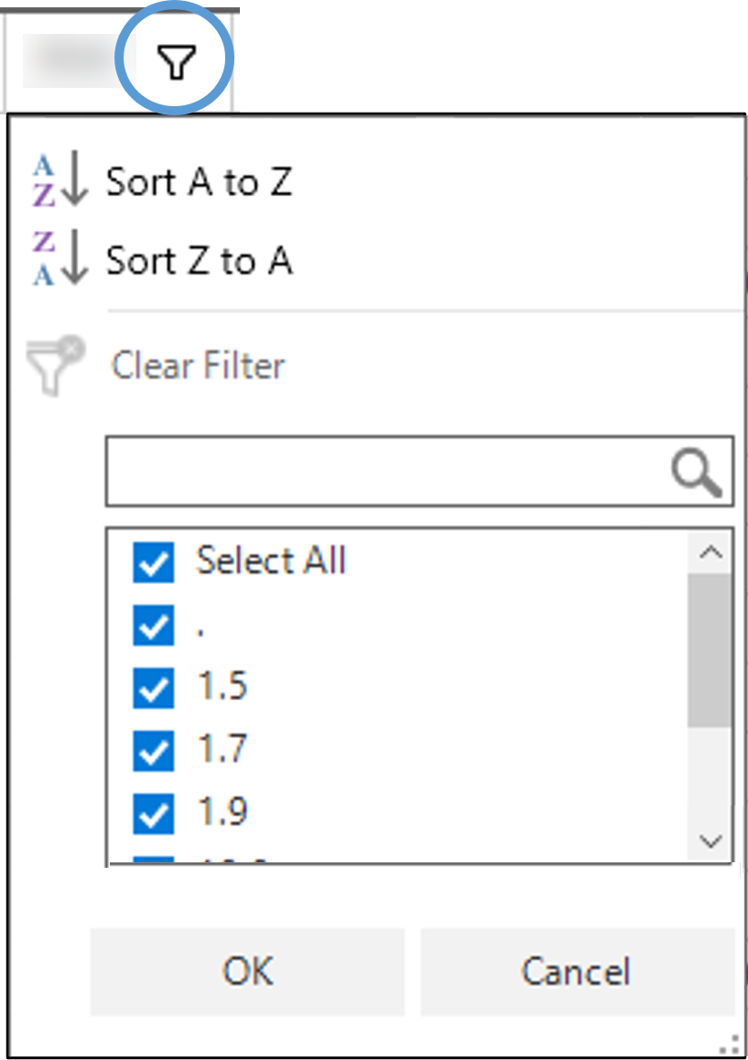
Task: Click Cancel to dismiss the filter
Action: [x=576, y=972]
